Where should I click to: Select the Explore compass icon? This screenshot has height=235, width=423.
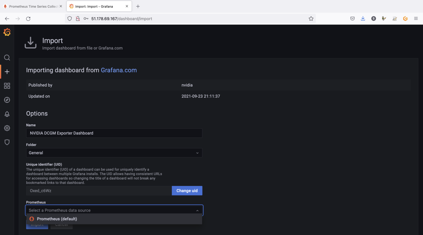(x=7, y=100)
